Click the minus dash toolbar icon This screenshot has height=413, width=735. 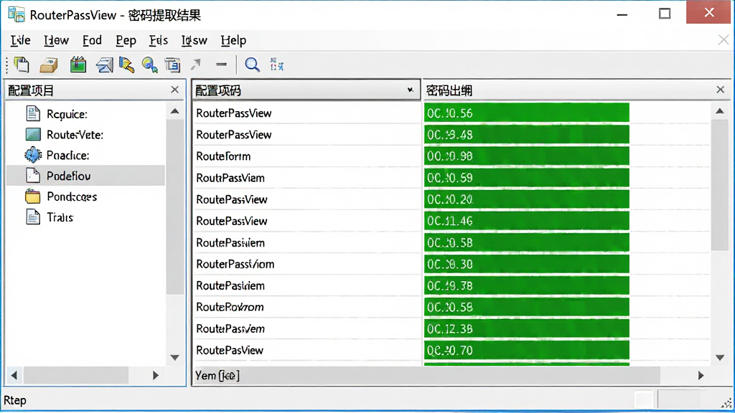[x=221, y=65]
